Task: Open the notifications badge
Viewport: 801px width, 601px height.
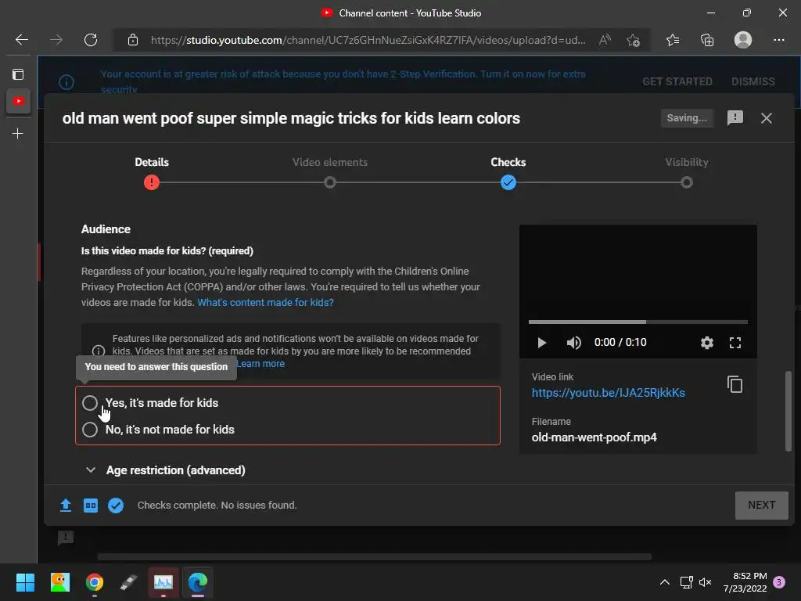Action: [x=779, y=582]
